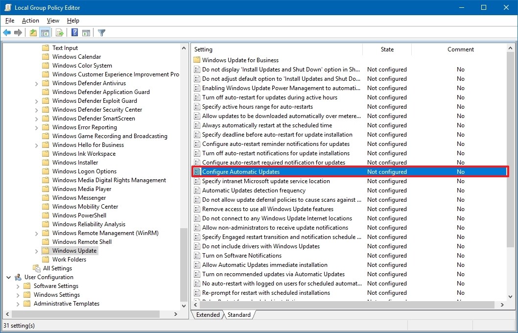Collapse the User Configuration node

click(x=9, y=277)
